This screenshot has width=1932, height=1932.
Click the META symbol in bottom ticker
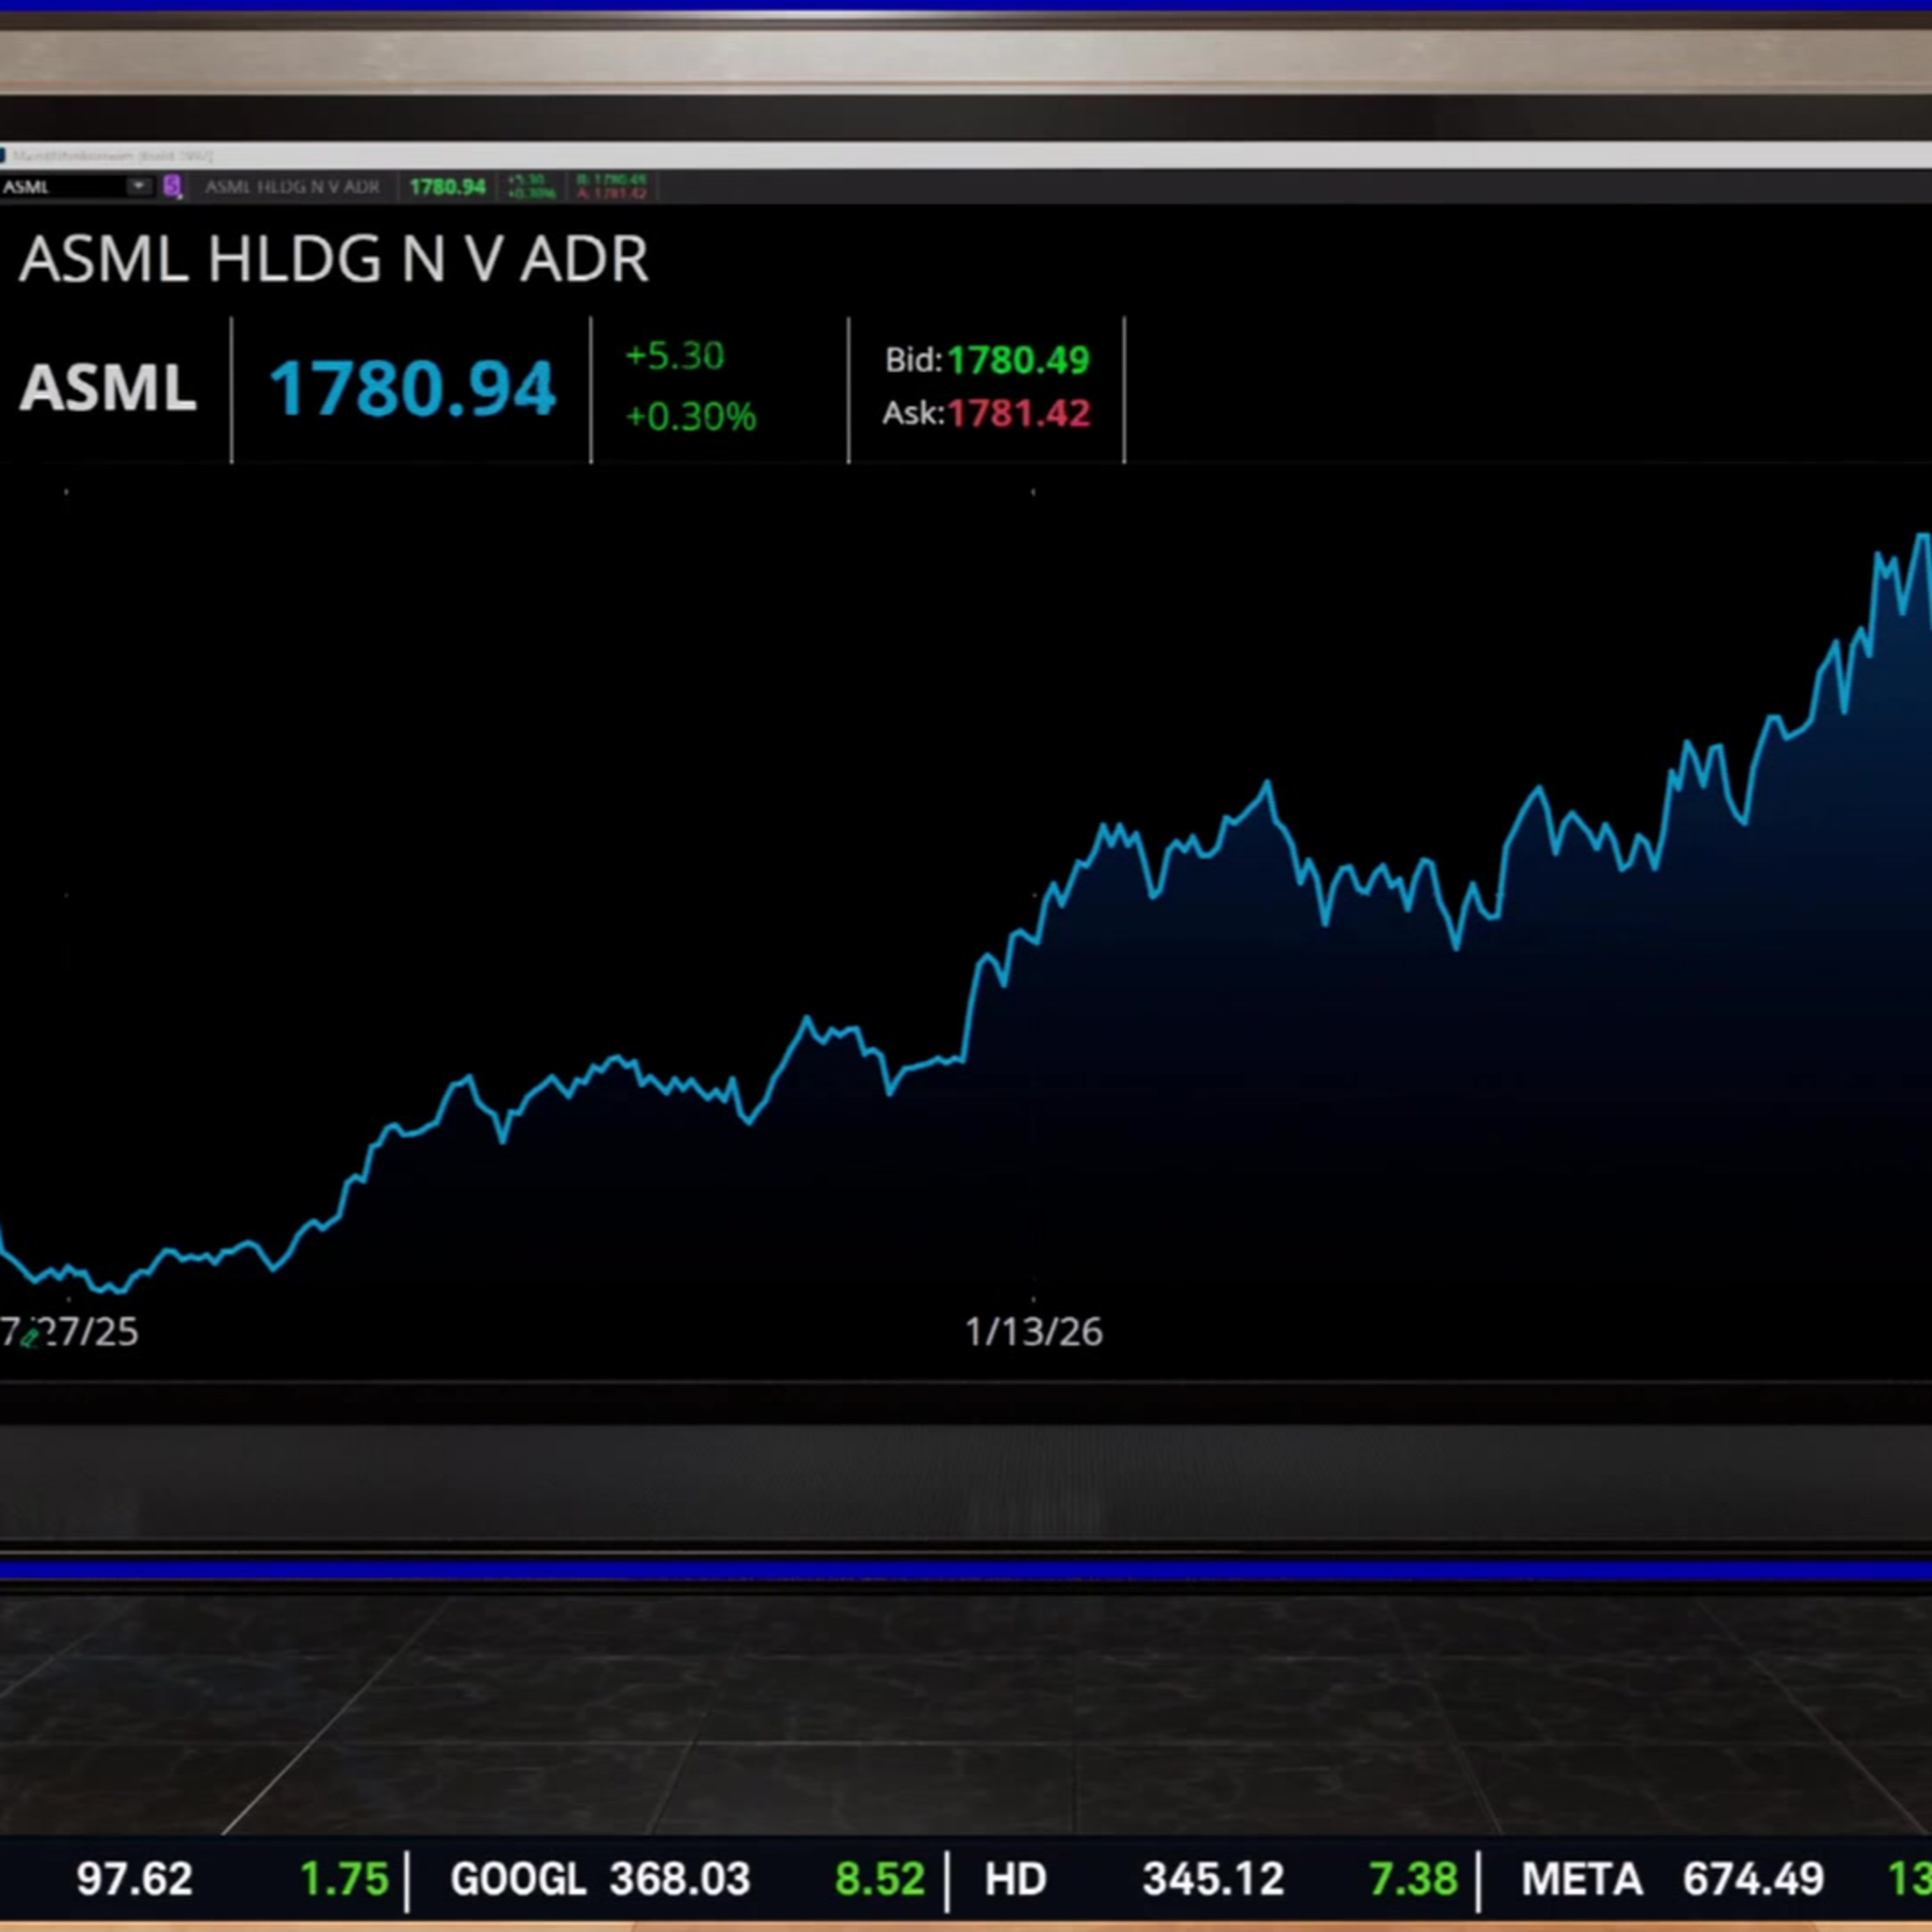click(1581, 1879)
